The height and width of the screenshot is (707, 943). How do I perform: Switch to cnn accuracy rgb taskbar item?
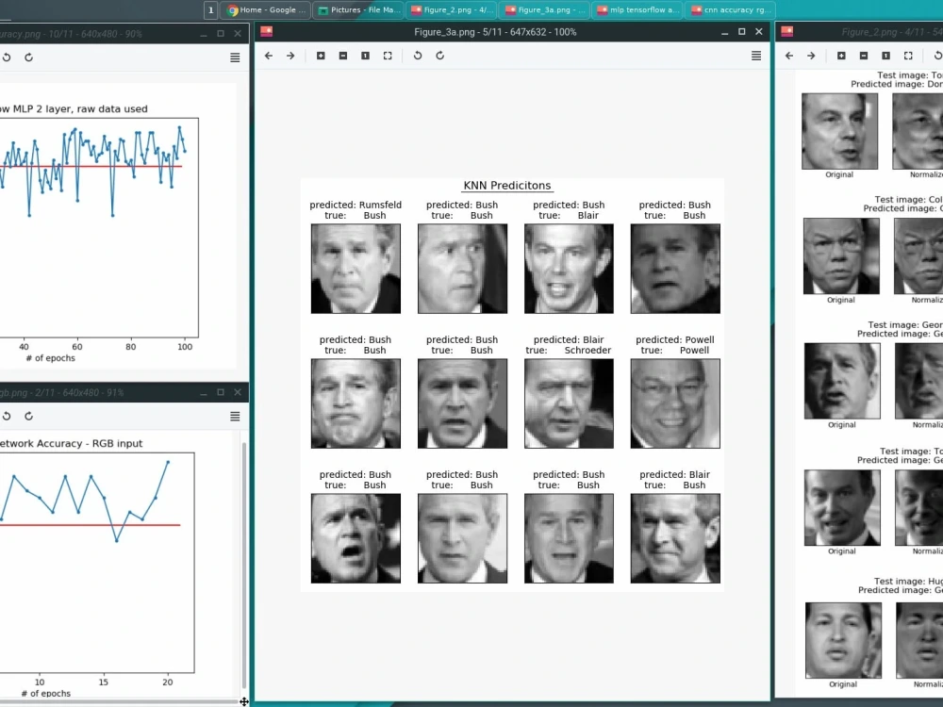tap(731, 9)
